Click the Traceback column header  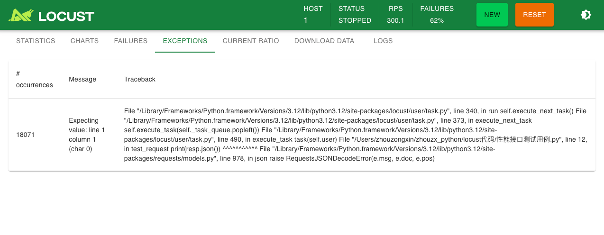pos(140,79)
